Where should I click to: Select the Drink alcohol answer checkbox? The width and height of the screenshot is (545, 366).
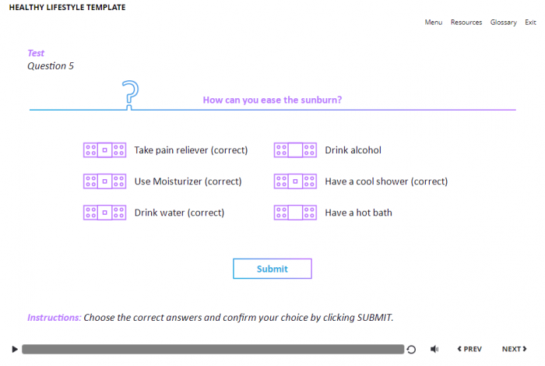click(295, 150)
